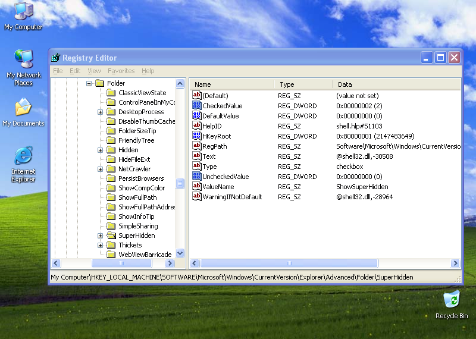Click the tree pane vertical scrollbar thumb
This screenshot has height=339, width=476.
point(180,183)
